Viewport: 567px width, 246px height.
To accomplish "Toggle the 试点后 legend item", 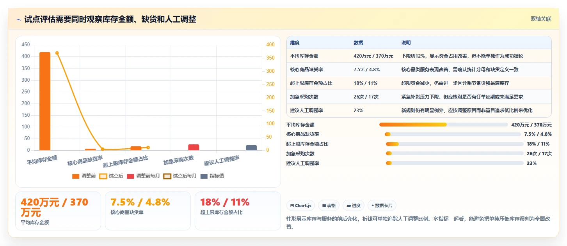I will point(111,176).
